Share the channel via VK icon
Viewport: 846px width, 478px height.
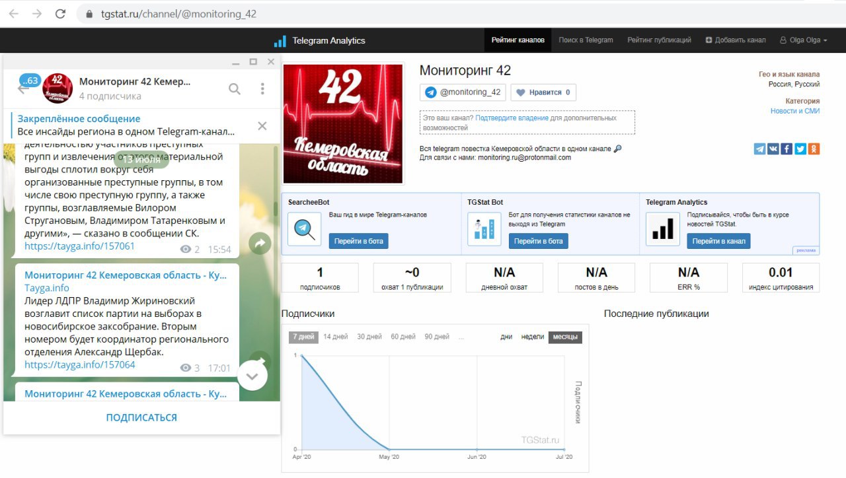773,149
